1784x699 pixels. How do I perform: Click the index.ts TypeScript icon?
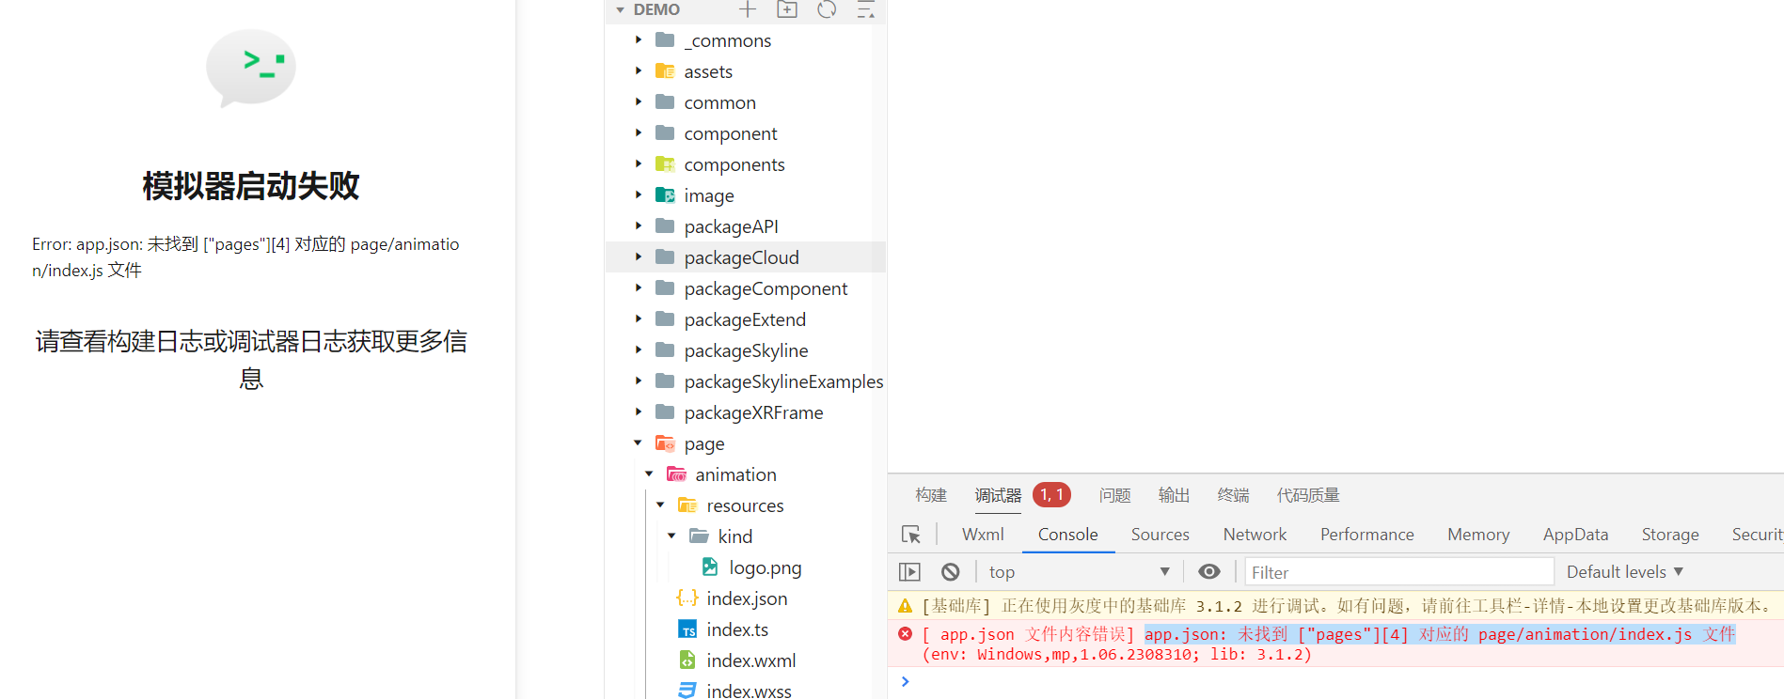tap(687, 629)
